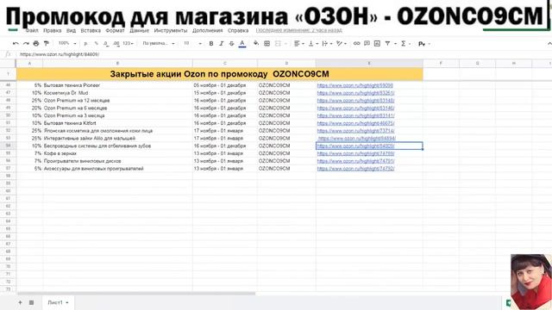Image resolution: width=552 pixels, height=310 pixels.
Task: Open the Файл menu
Action: coord(32,31)
